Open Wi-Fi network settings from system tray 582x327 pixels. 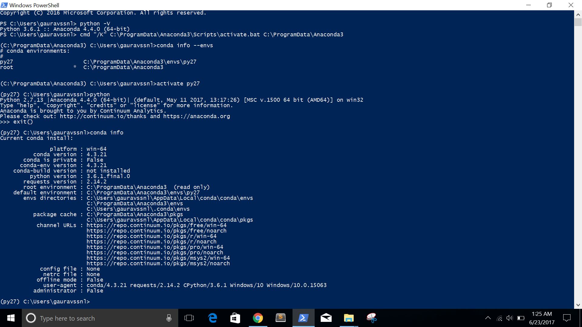(x=499, y=318)
